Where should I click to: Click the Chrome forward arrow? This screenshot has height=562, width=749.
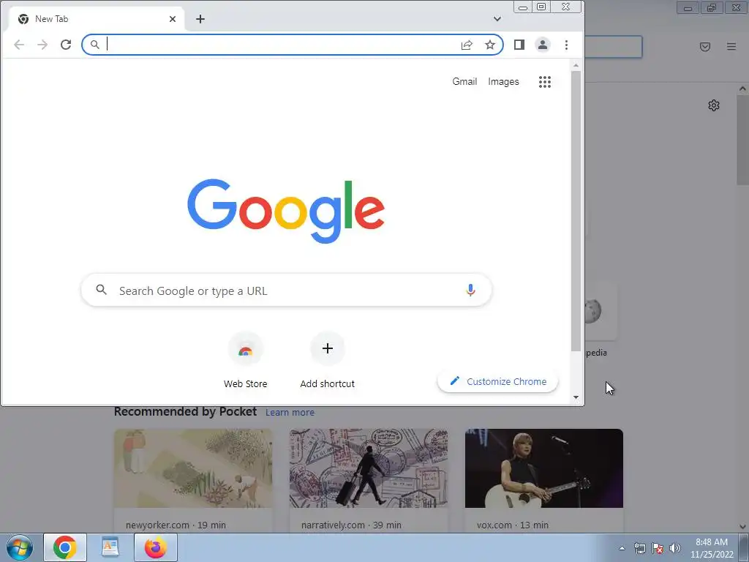click(x=42, y=45)
